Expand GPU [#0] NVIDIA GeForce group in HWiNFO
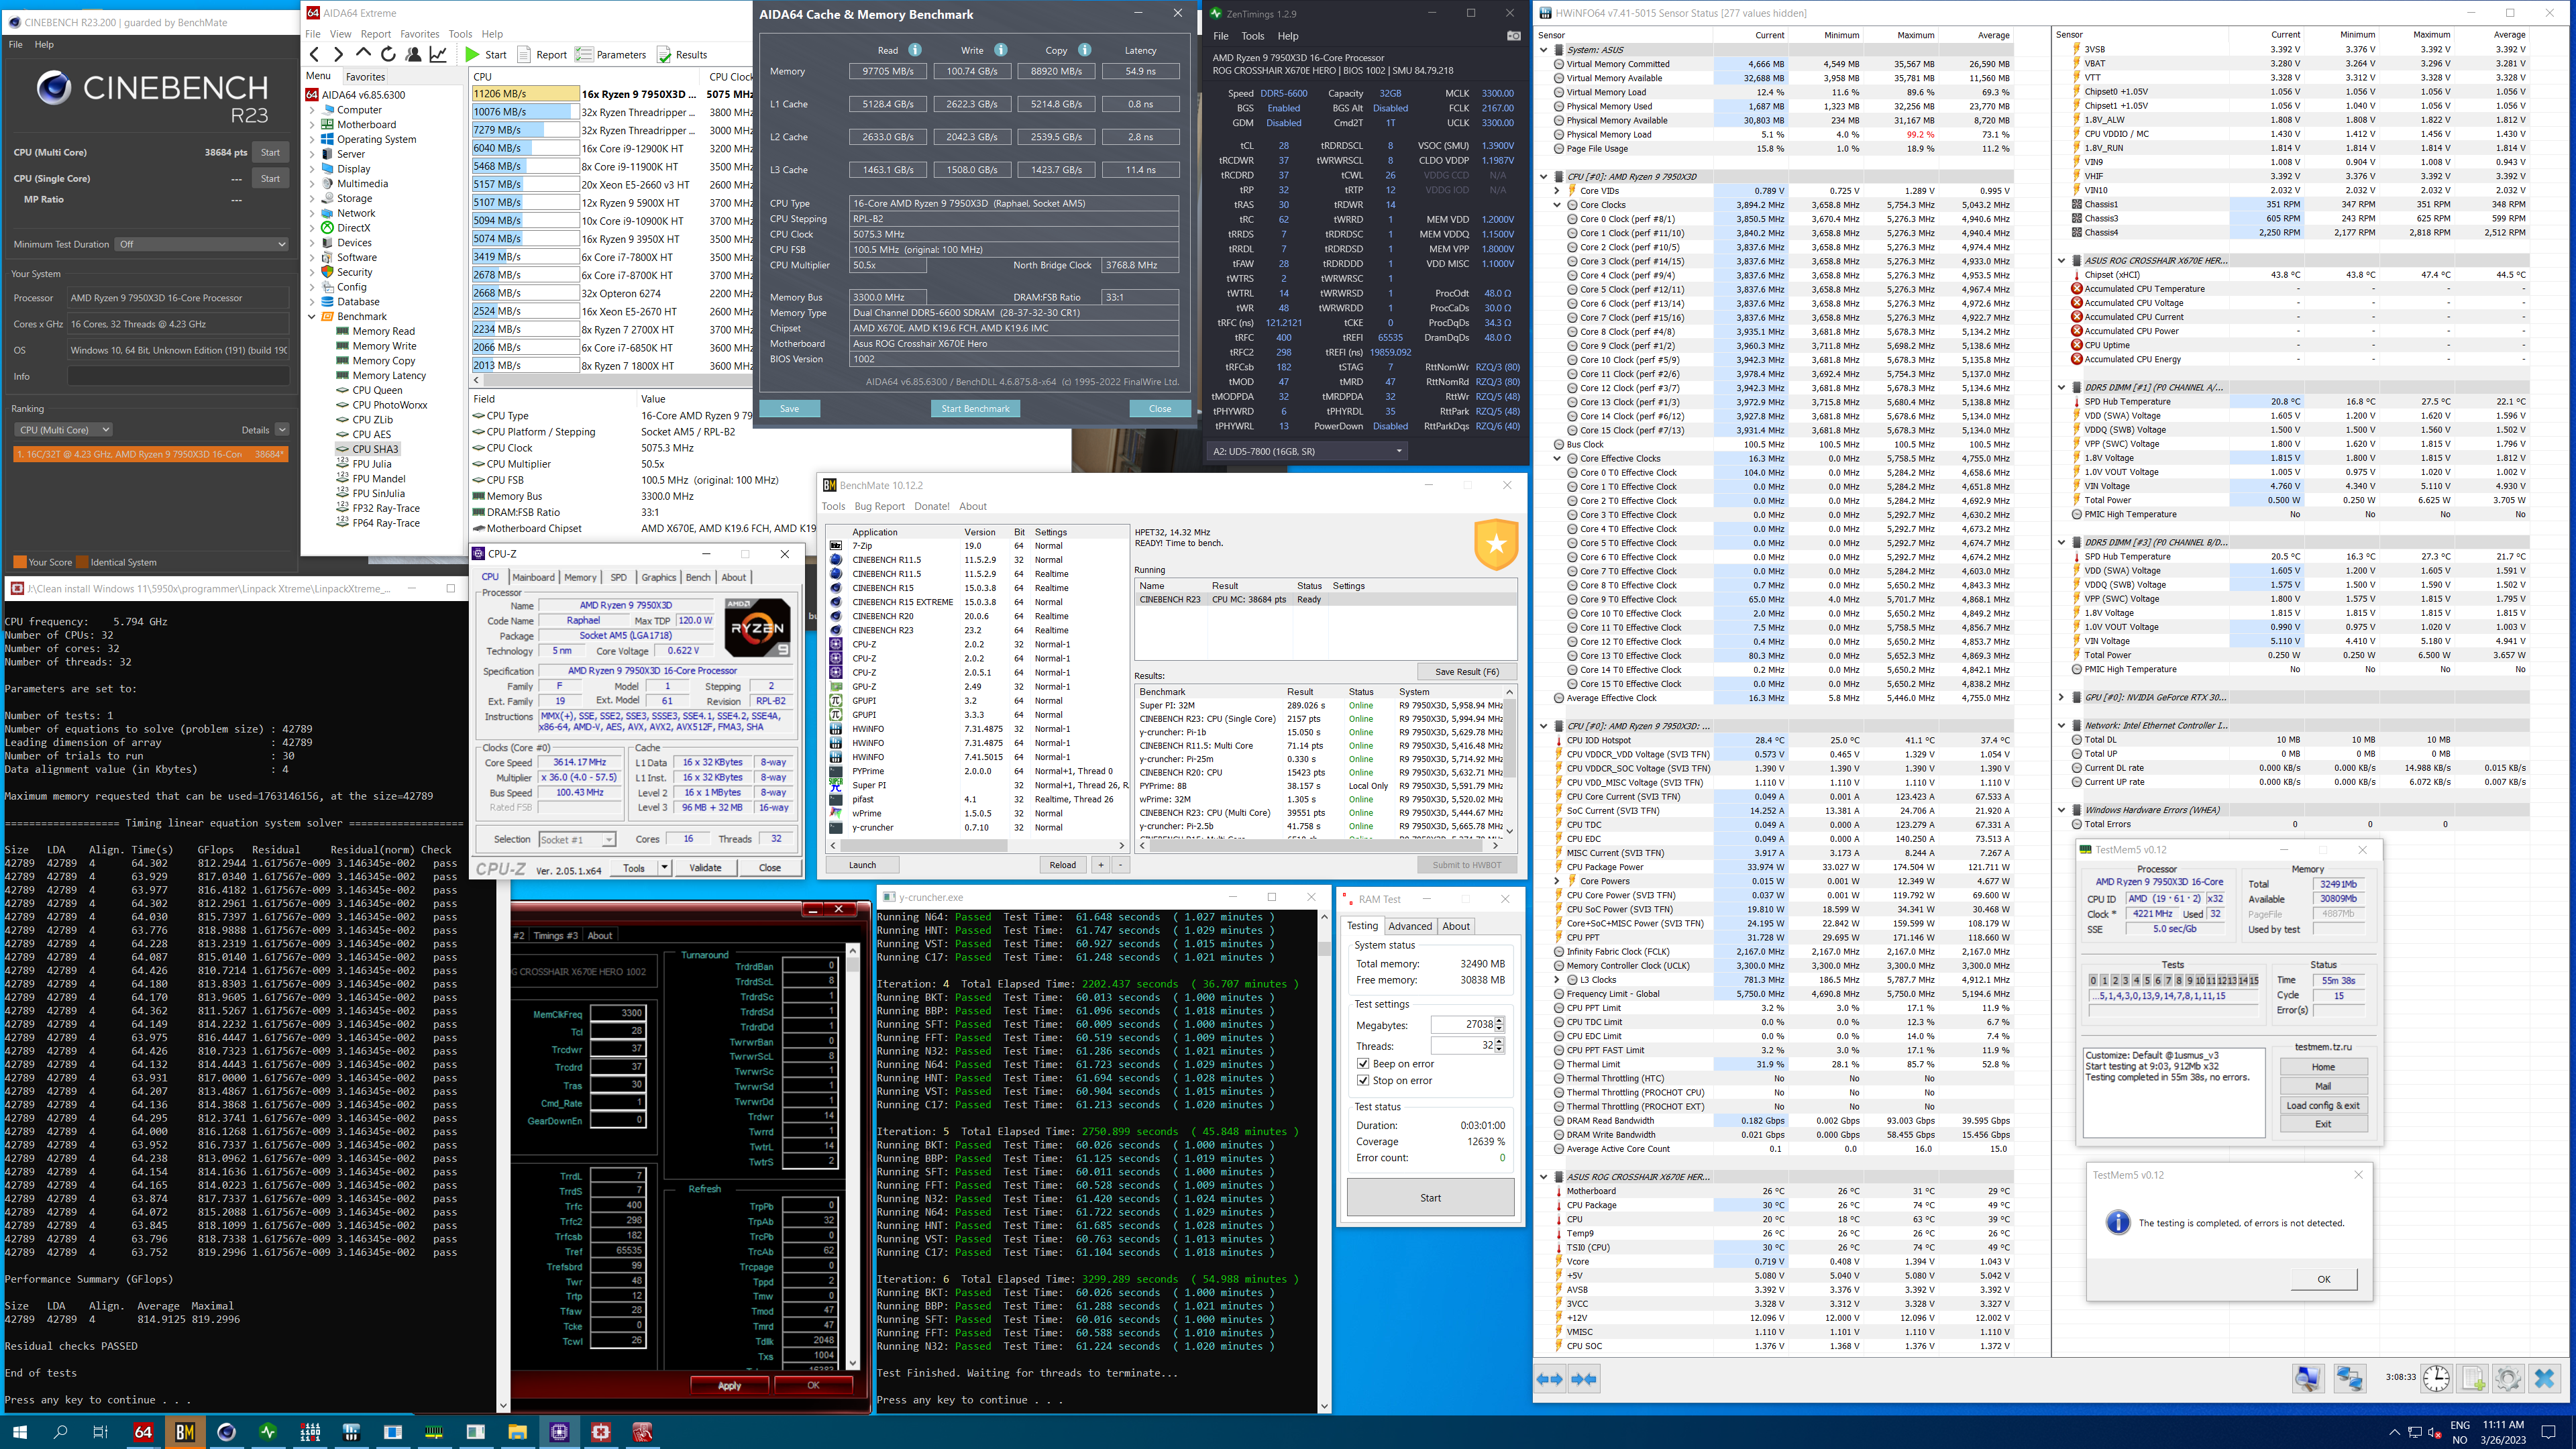Screen dimensions: 2576x1449 click(2061, 698)
